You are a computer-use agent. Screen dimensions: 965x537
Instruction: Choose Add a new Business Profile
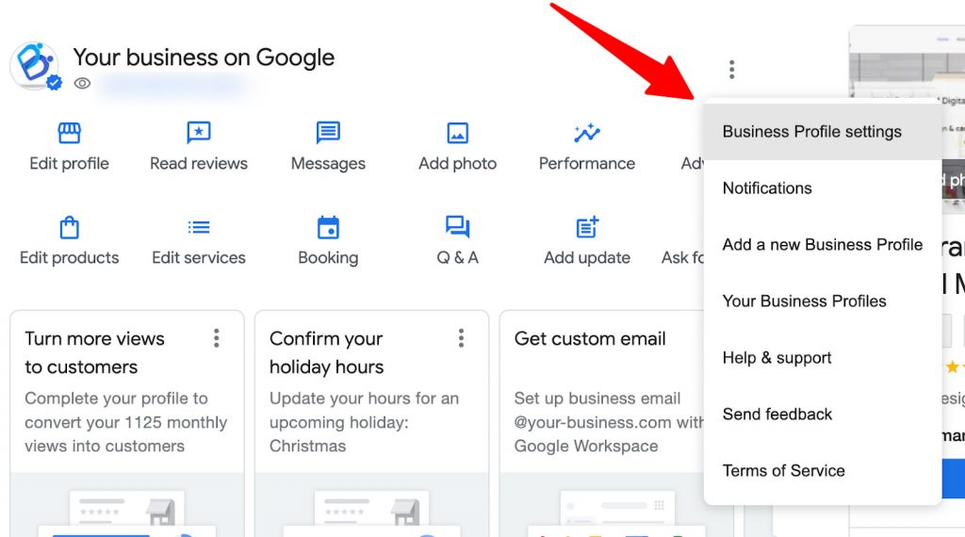click(823, 245)
